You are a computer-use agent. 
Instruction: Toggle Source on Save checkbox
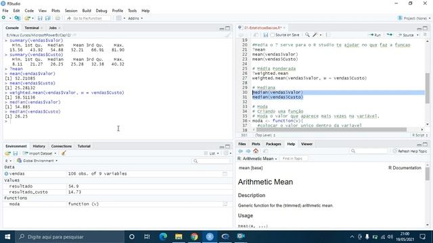[273, 35]
